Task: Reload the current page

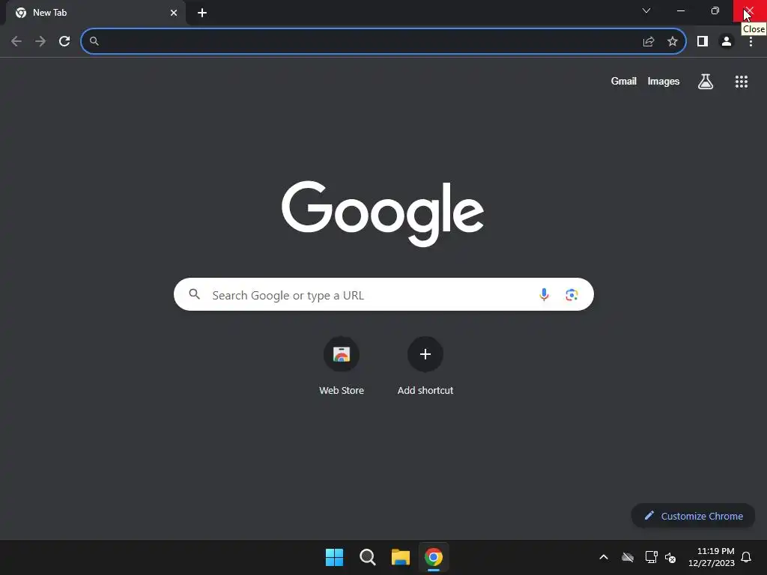Action: pos(64,41)
